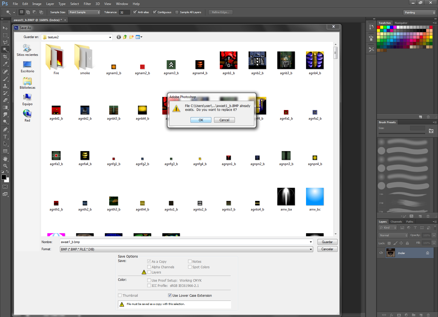The image size is (438, 317).
Task: Open the Window menu
Action: (x=122, y=4)
